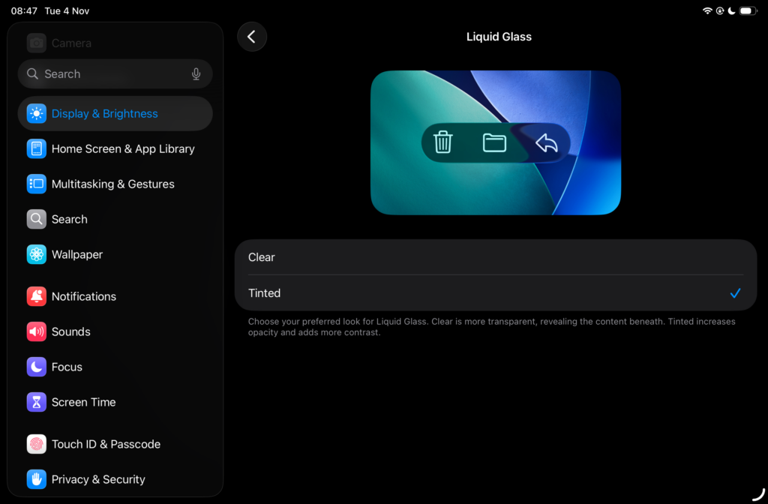768x504 pixels.
Task: Select the Clear Liquid Glass option
Action: point(495,257)
